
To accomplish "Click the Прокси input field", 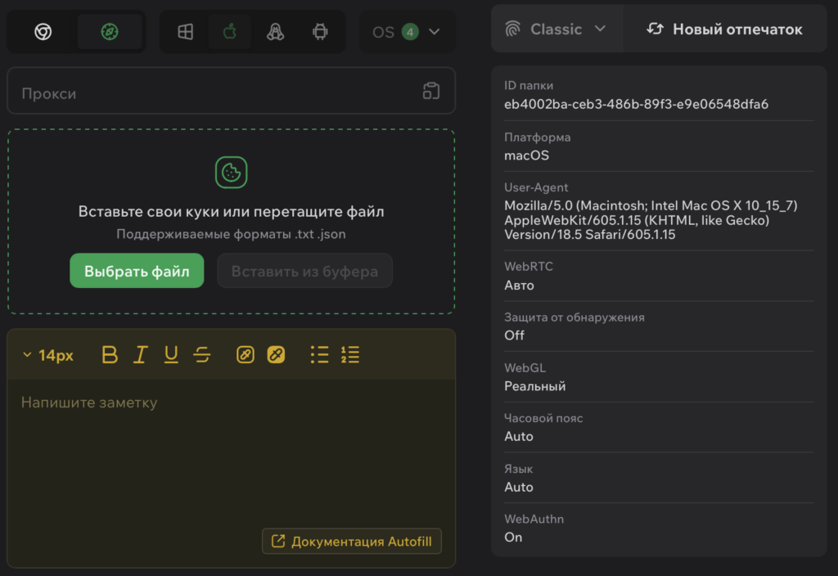I will (231, 91).
